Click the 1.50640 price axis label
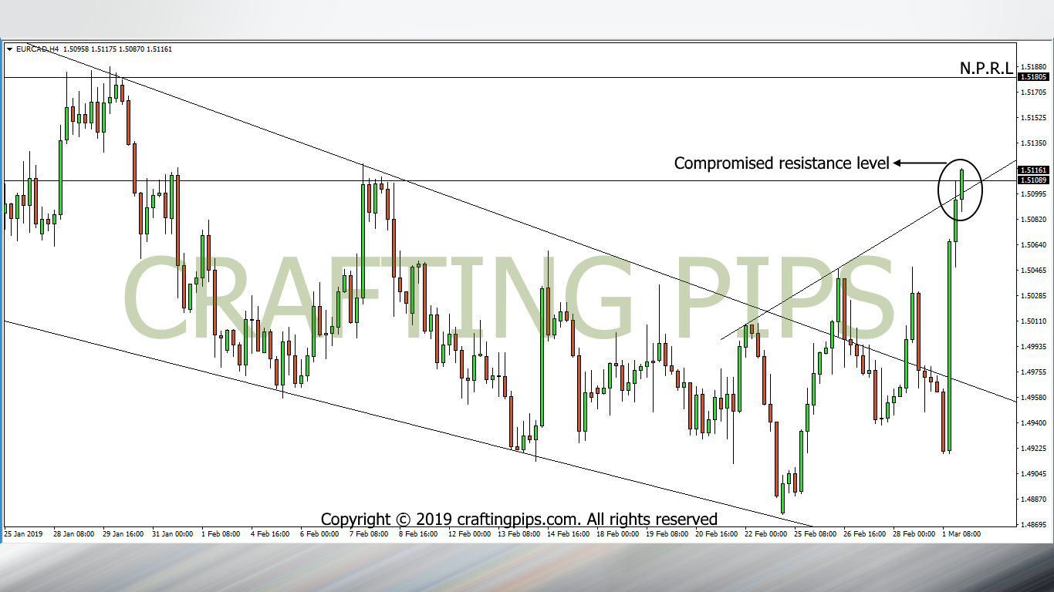Viewport: 1054px width, 592px height. pyautogui.click(x=1033, y=244)
